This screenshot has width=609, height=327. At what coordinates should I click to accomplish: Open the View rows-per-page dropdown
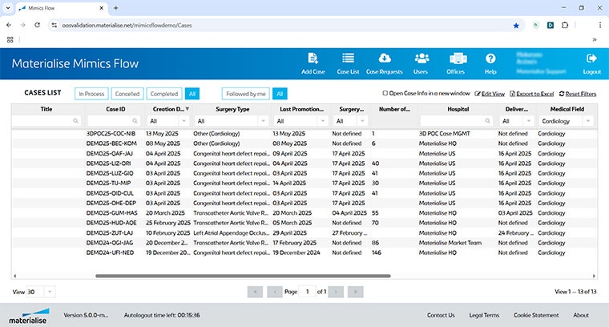pos(50,292)
